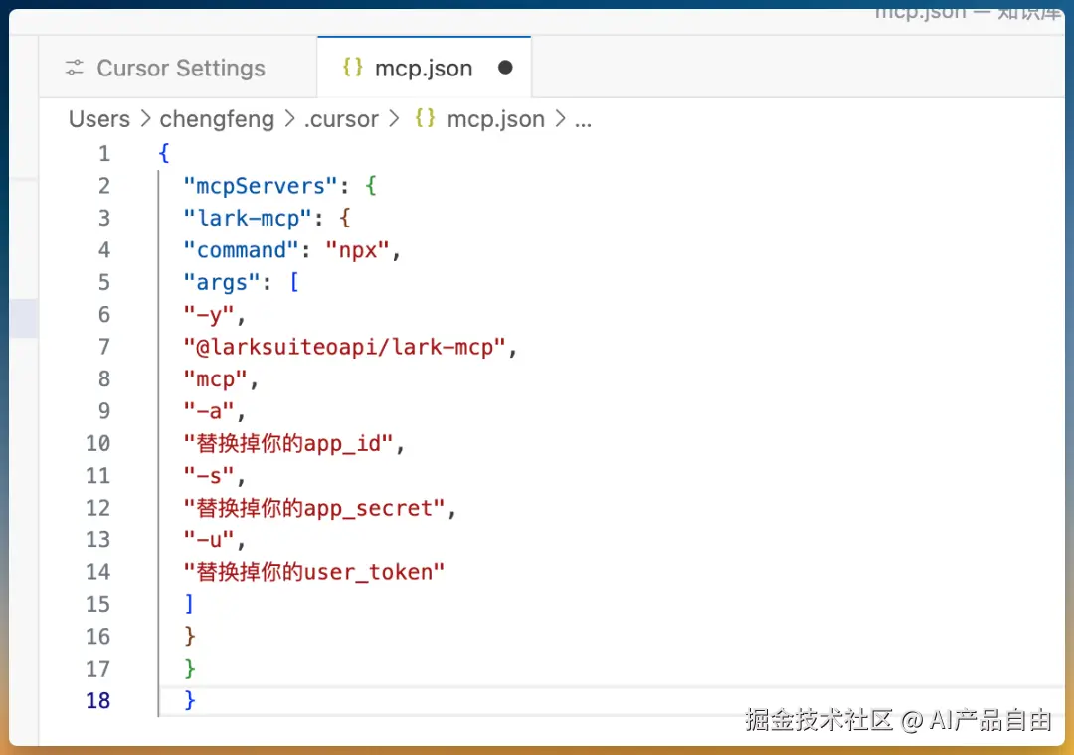The height and width of the screenshot is (755, 1074).
Task: Click the "-s" argument string
Action: coord(209,476)
